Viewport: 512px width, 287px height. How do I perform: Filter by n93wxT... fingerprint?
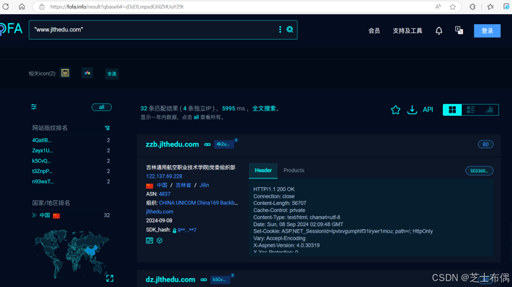coord(43,181)
